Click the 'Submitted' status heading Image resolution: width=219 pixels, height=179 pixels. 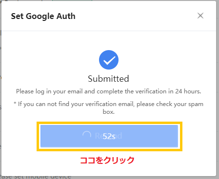coord(108,79)
